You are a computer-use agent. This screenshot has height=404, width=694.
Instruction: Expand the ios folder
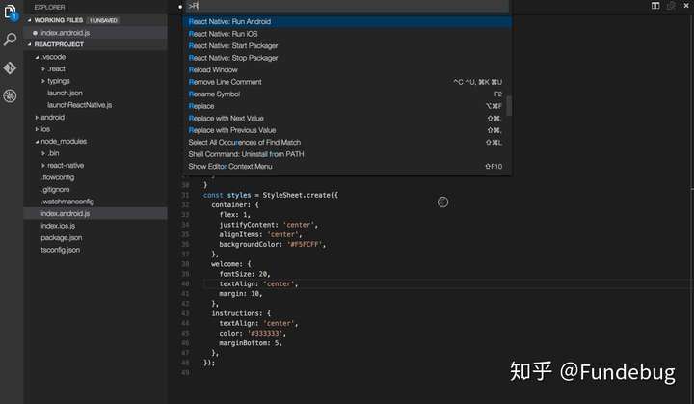37,129
